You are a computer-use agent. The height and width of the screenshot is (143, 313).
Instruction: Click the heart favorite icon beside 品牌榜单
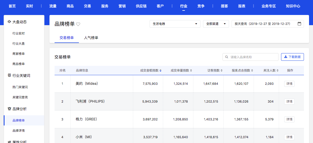pos(78,24)
